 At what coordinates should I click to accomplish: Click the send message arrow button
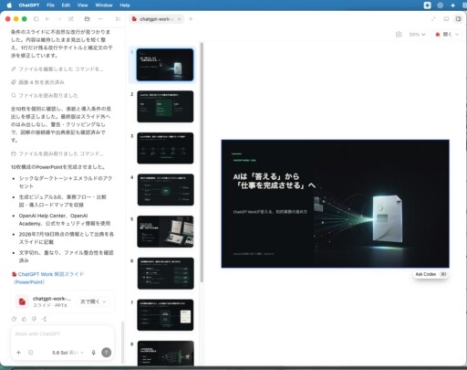pos(106,353)
